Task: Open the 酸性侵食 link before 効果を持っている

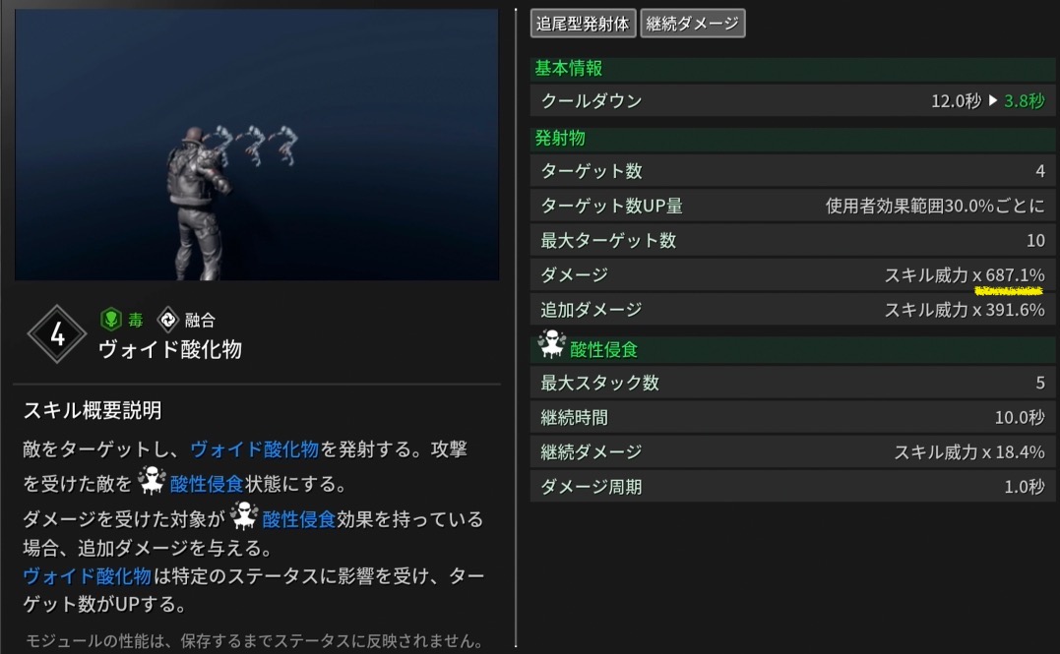Action: [299, 519]
